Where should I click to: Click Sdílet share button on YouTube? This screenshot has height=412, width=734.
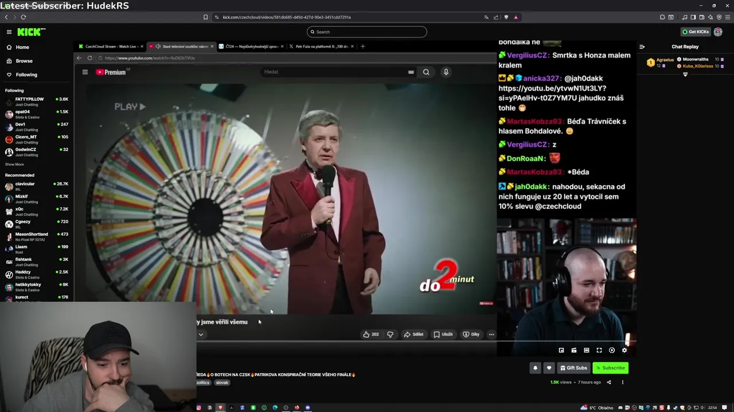(x=413, y=334)
